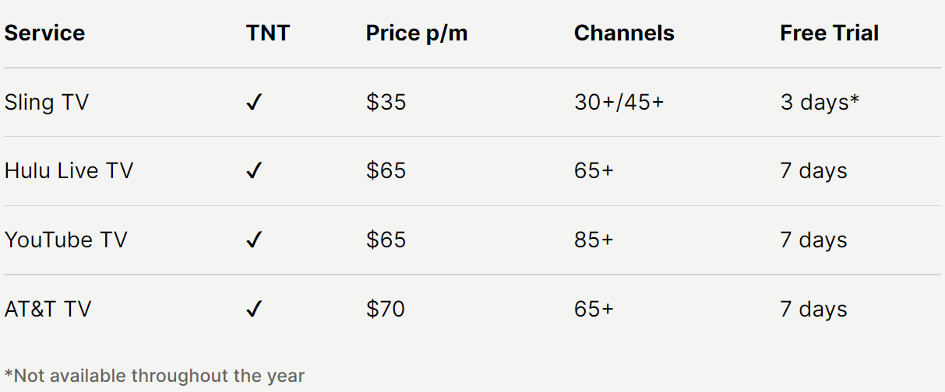The image size is (945, 392).
Task: Click the Price p/m column header
Action: pos(417,33)
